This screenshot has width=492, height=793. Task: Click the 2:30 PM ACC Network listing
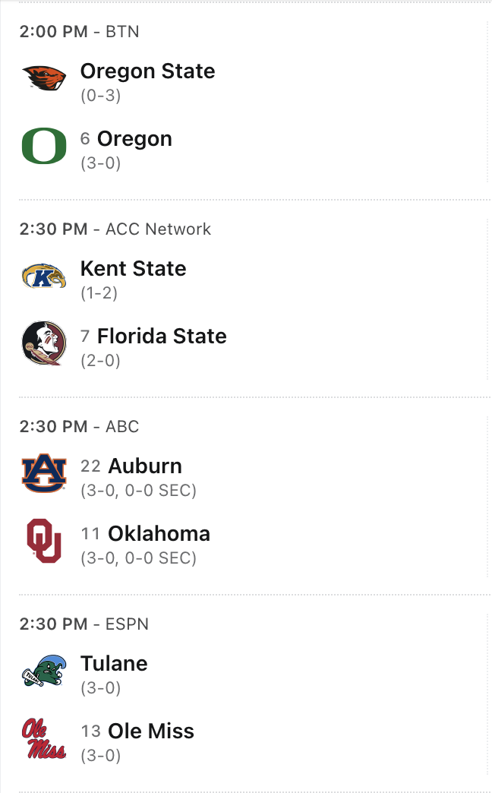(x=115, y=229)
